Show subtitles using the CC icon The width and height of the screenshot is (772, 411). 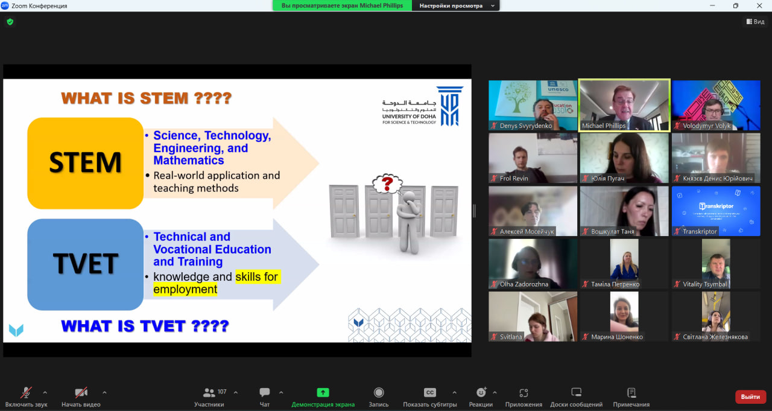[429, 393]
